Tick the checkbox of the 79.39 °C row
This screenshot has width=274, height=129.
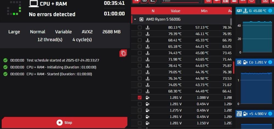click(139, 34)
